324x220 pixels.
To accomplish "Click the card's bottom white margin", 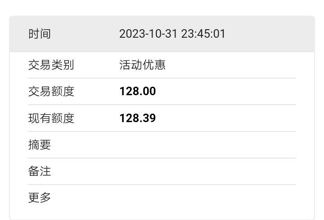I will pyautogui.click(x=162, y=215).
